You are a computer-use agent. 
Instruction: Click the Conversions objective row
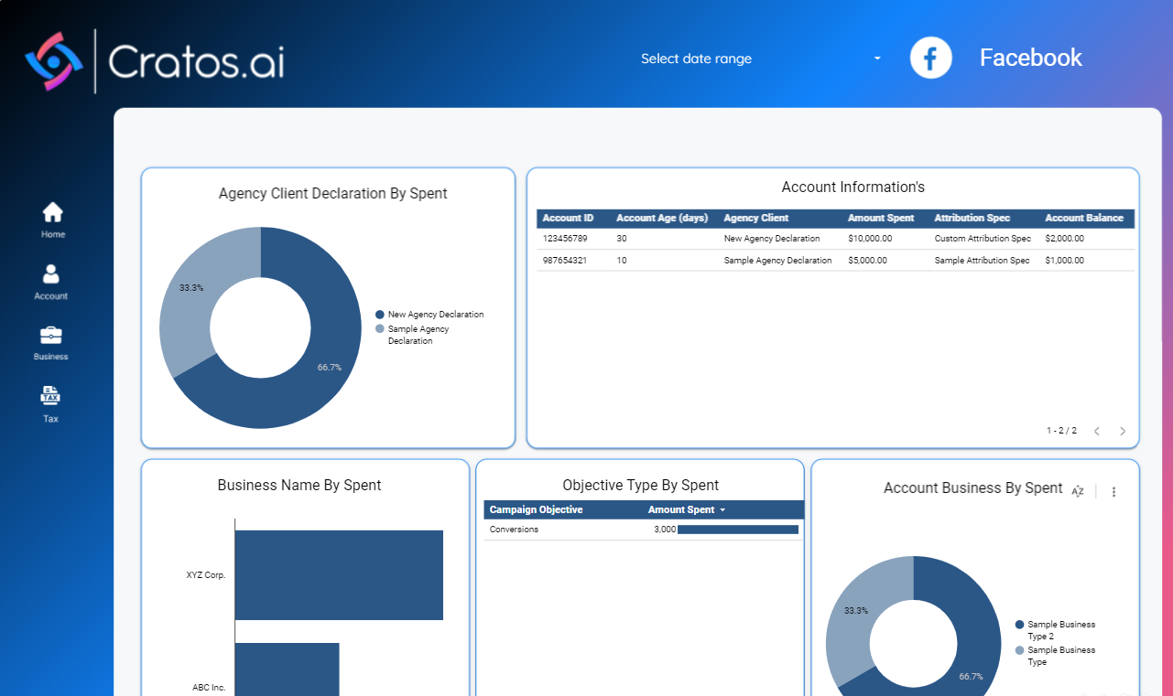coord(644,530)
